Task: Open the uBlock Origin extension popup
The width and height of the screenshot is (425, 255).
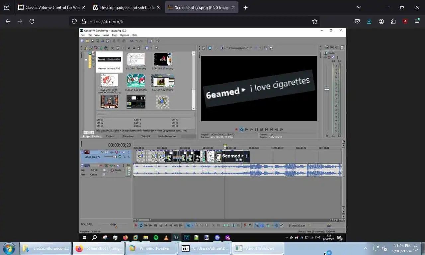Action: pos(405,21)
